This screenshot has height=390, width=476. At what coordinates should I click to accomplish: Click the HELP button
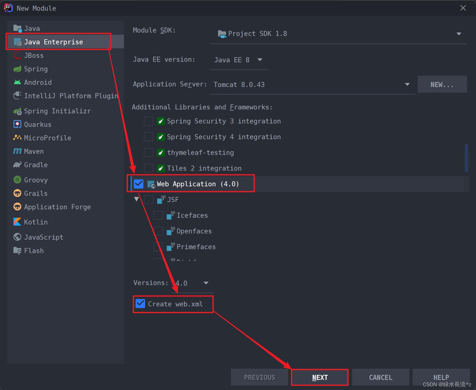pos(441,377)
